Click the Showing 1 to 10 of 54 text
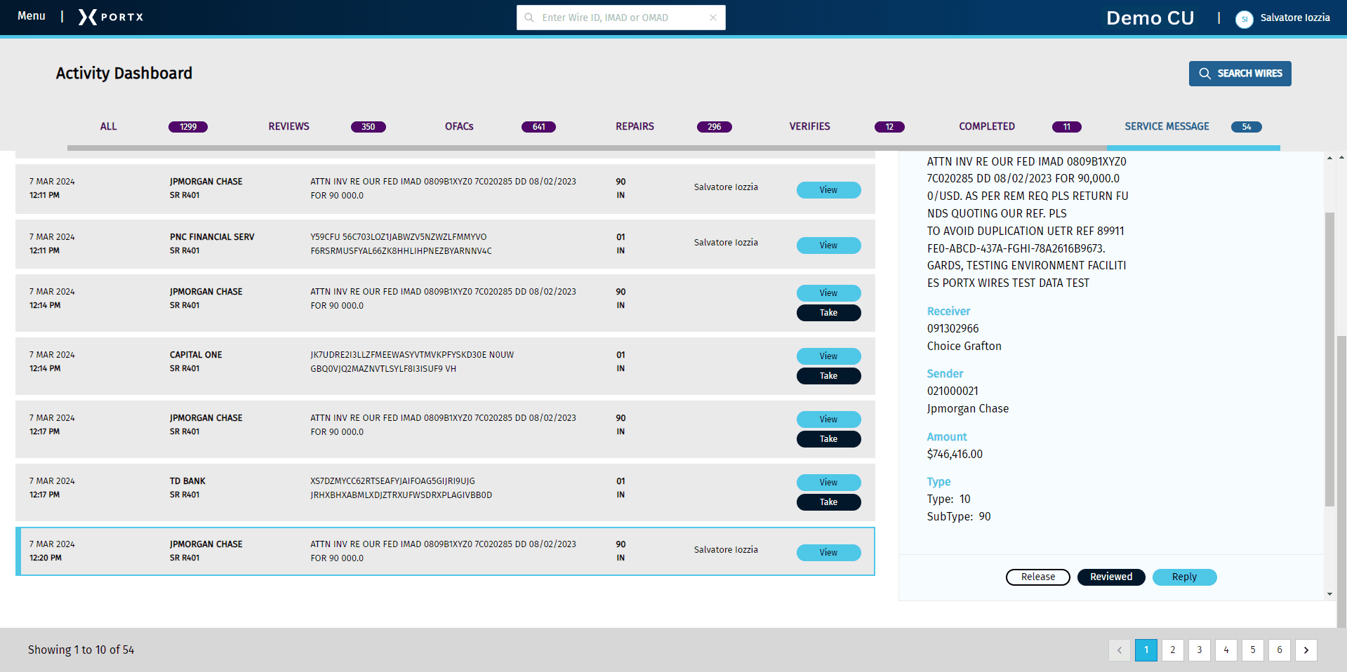Screen dimensions: 1347x672 (81, 650)
